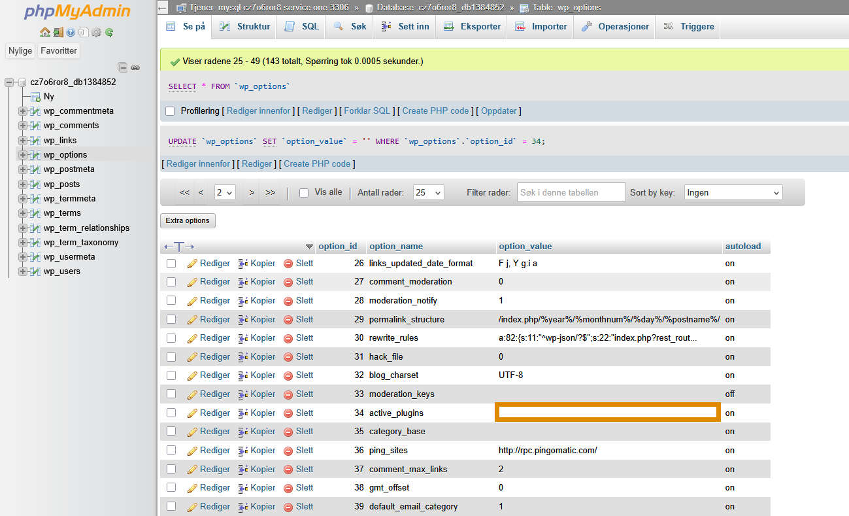Collapse the cz7o6ror8_db1384852 database node

pos(9,82)
